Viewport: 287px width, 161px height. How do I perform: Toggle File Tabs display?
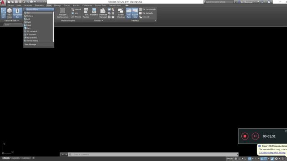point(129,13)
